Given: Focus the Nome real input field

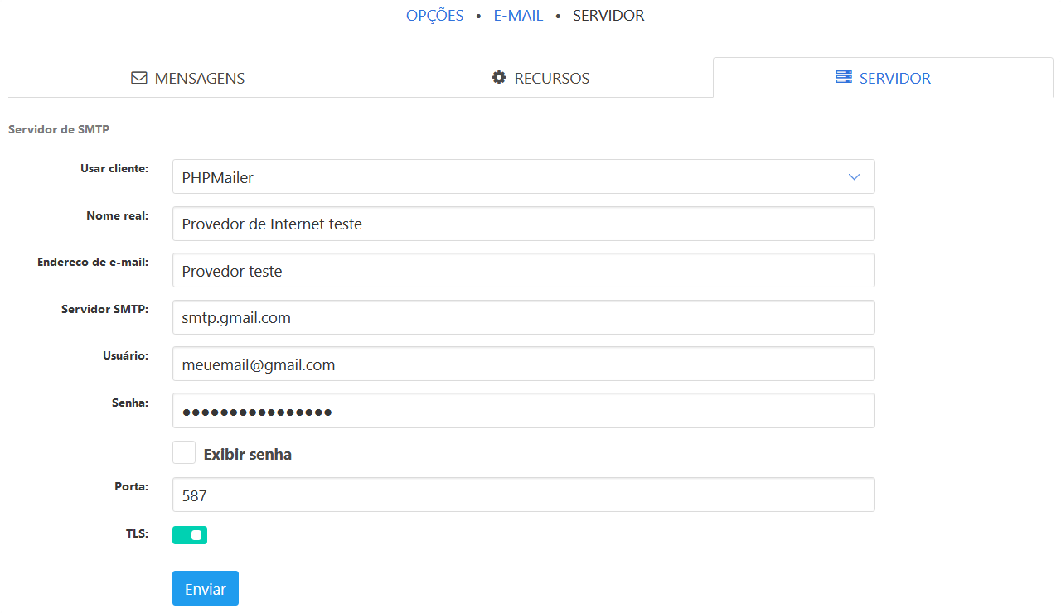Looking at the screenshot, I should 523,224.
